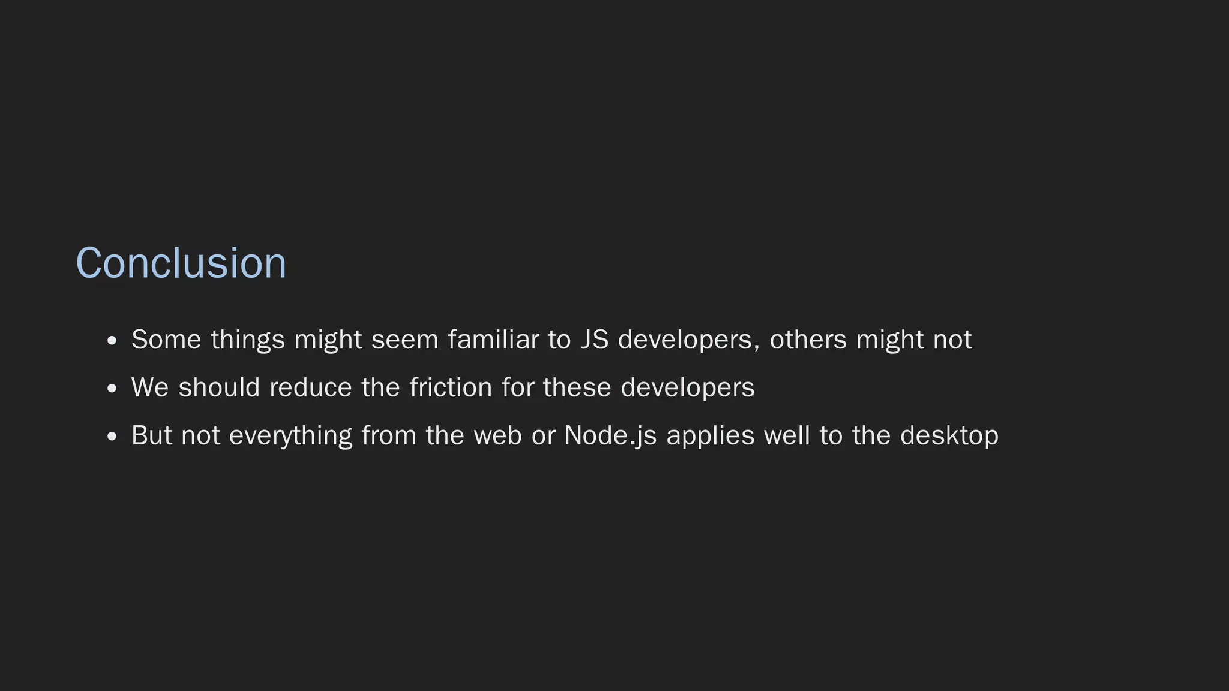
Task: Click the third bullet about Node.js and desktop
Action: pos(565,436)
